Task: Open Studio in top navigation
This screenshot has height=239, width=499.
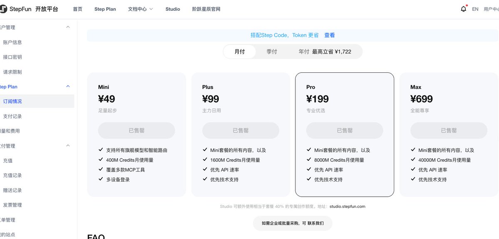Action: [173, 9]
